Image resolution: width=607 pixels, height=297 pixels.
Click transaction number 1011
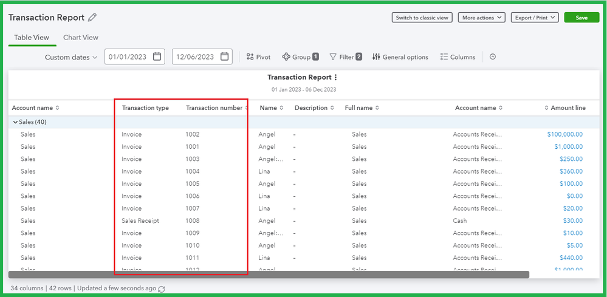193,258
